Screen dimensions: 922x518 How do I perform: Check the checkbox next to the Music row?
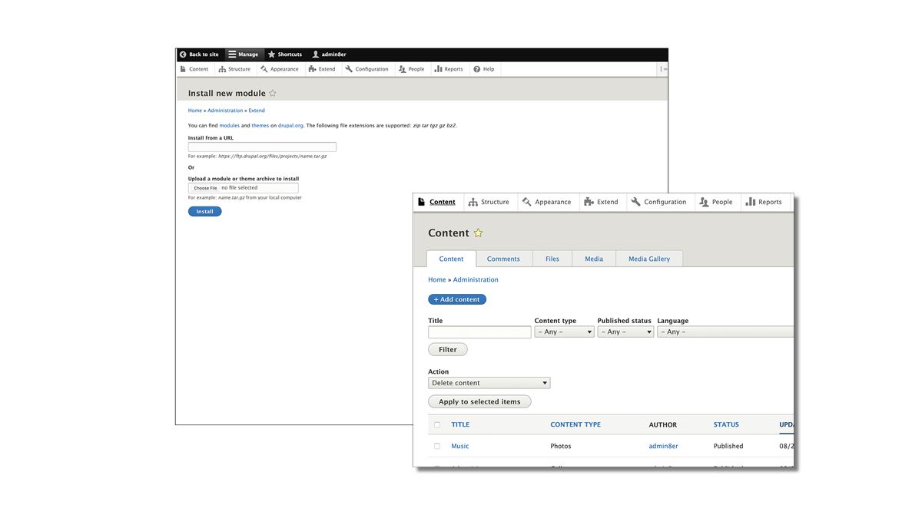pos(436,446)
